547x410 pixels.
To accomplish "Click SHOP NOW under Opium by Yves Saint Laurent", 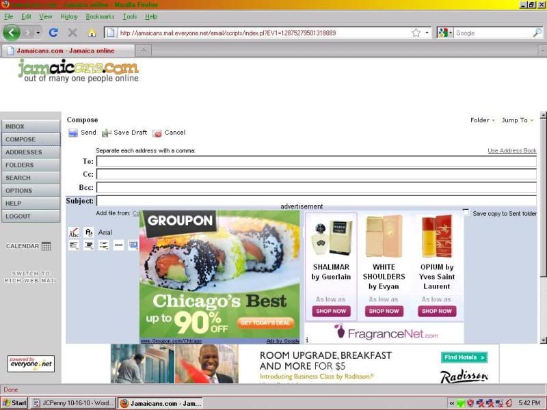I will (x=437, y=311).
